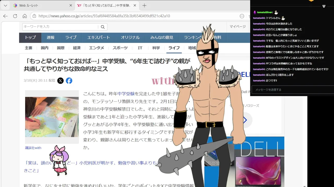This screenshot has height=187, width=334.
Task: Open the address bar more options icon
Action: [242, 16]
